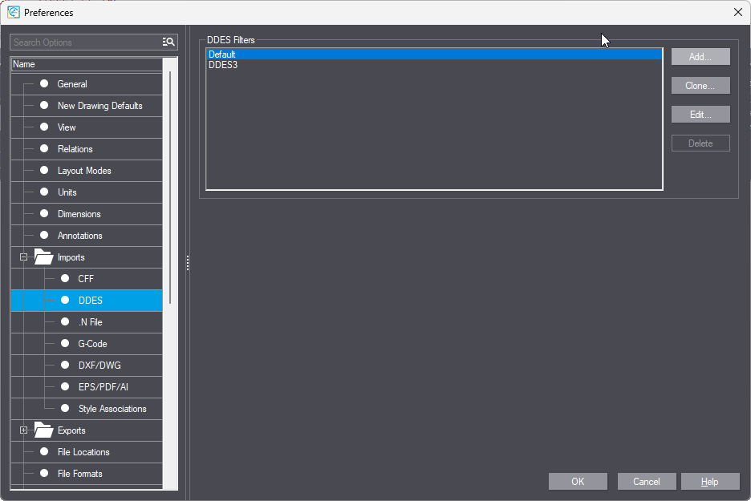The width and height of the screenshot is (751, 501).
Task: Open the Layout Modes settings
Action: pyautogui.click(x=84, y=171)
